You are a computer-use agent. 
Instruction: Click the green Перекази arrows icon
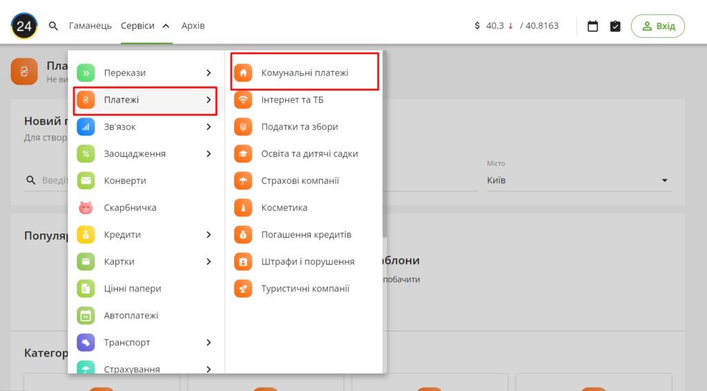[86, 73]
